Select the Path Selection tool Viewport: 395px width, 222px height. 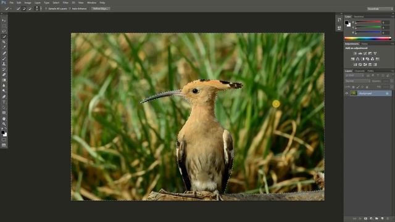click(x=4, y=107)
